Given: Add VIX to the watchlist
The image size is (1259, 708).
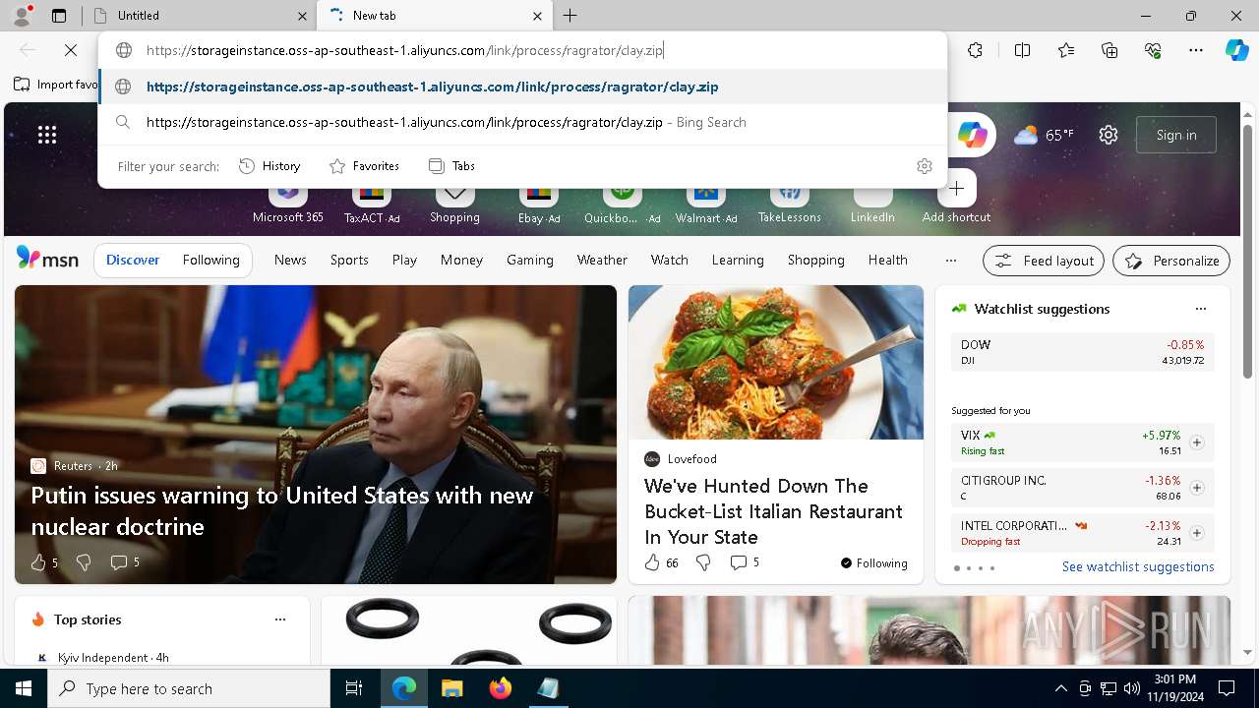Looking at the screenshot, I should pyautogui.click(x=1196, y=442).
